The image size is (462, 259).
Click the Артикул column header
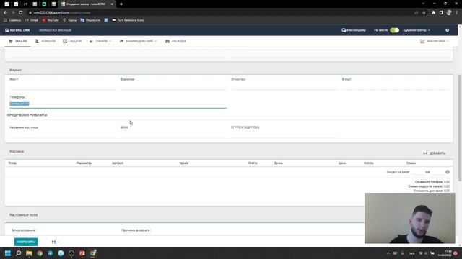(118, 163)
